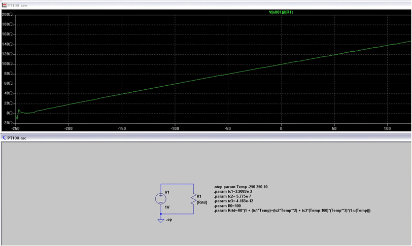Click the .param Rrtd formula directive
Image resolution: width=412 pixels, height=246 pixels.
(x=292, y=210)
